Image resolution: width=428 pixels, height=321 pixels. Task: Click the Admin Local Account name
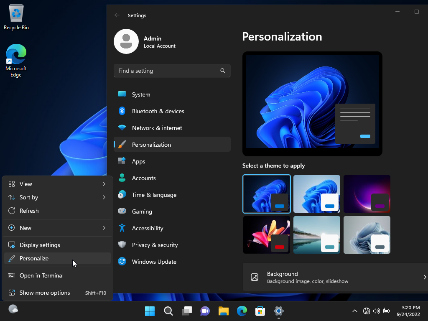tap(160, 42)
